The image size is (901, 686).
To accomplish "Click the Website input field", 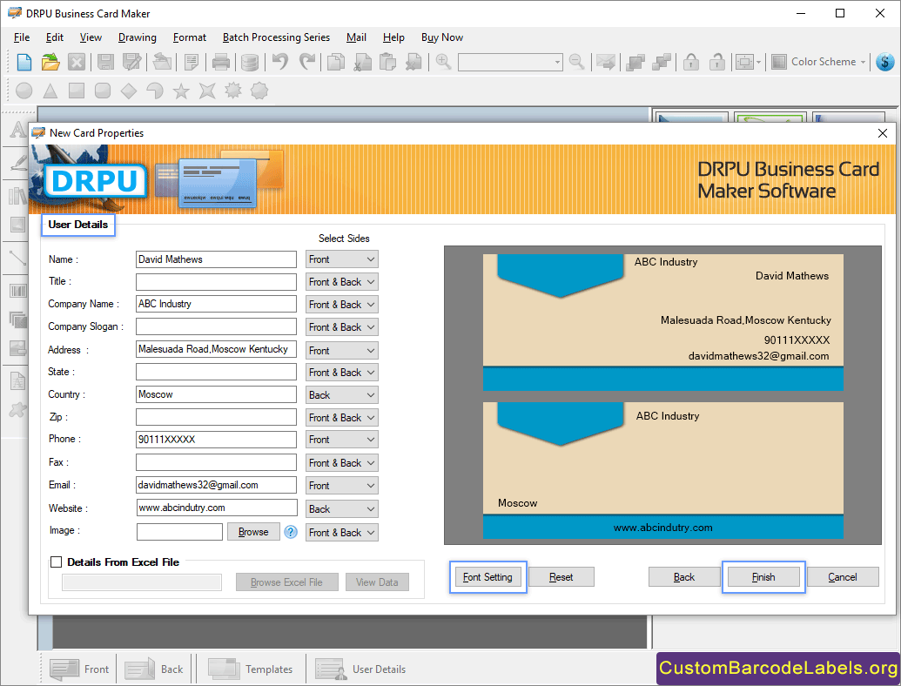I will (x=217, y=508).
